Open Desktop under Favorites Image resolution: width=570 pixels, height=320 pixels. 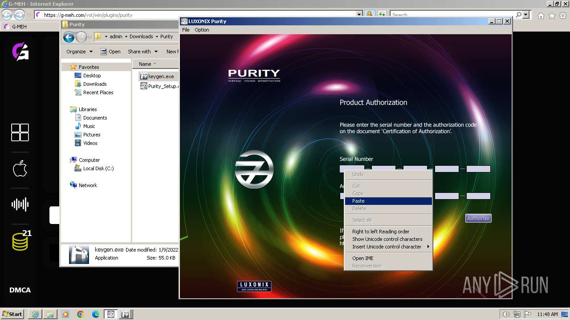(x=92, y=76)
